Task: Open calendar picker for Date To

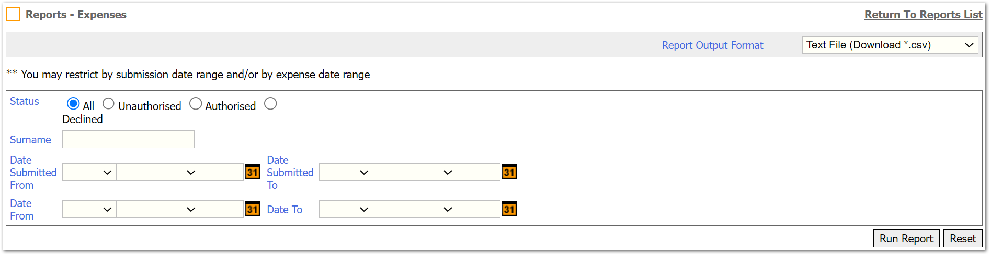Action: (509, 209)
